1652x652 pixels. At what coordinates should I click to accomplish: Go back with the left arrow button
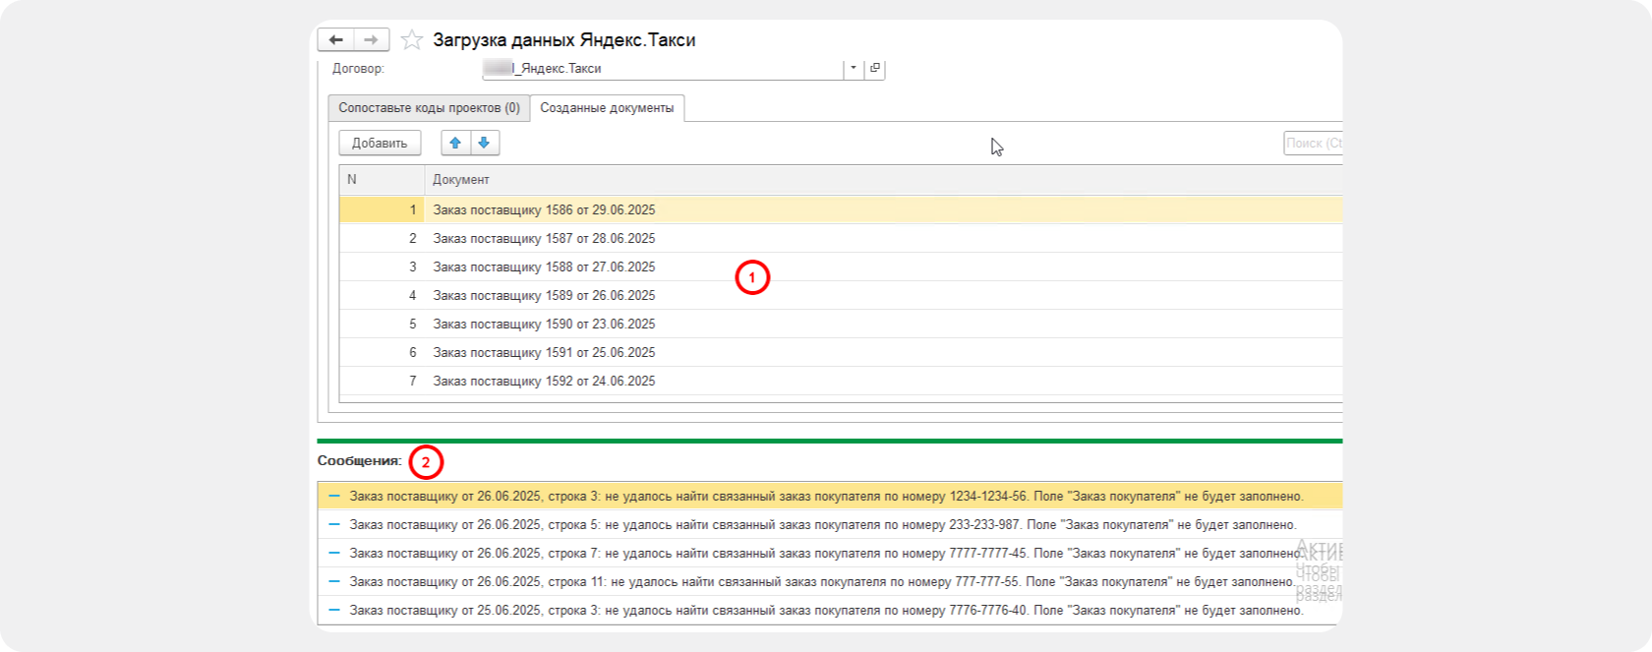335,39
